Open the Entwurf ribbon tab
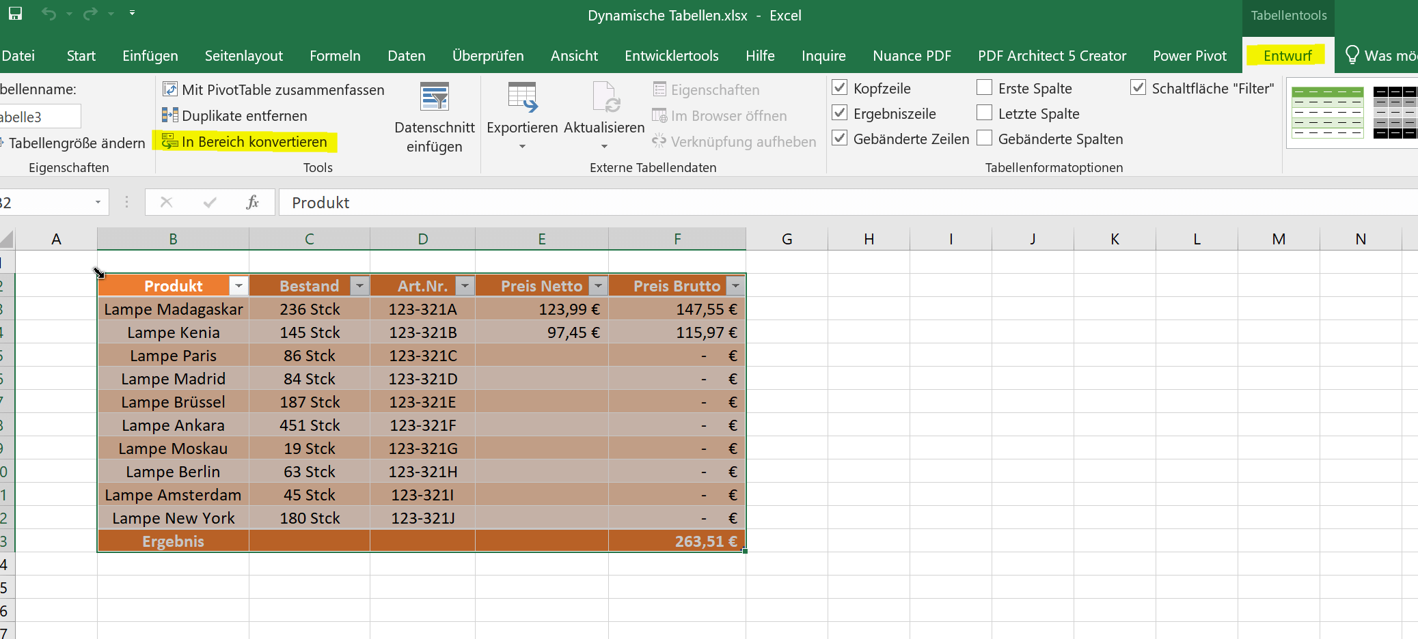This screenshot has width=1418, height=639. tap(1287, 56)
